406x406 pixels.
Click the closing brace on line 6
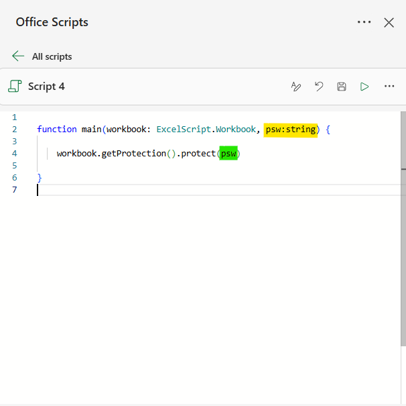tap(40, 178)
